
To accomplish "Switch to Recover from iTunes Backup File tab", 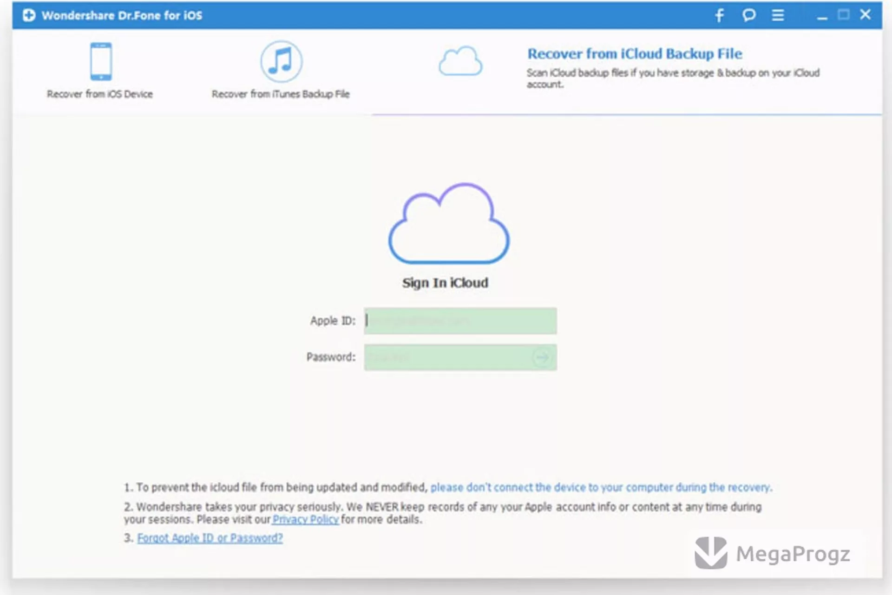I will coord(281,94).
